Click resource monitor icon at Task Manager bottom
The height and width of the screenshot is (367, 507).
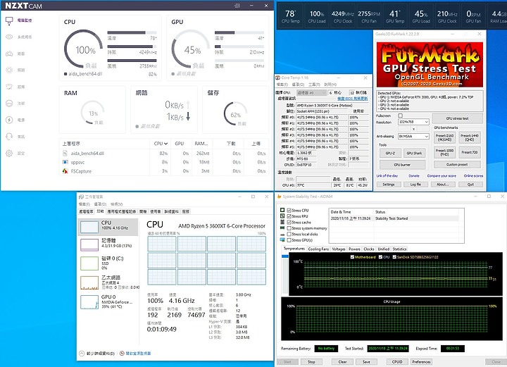click(x=122, y=354)
